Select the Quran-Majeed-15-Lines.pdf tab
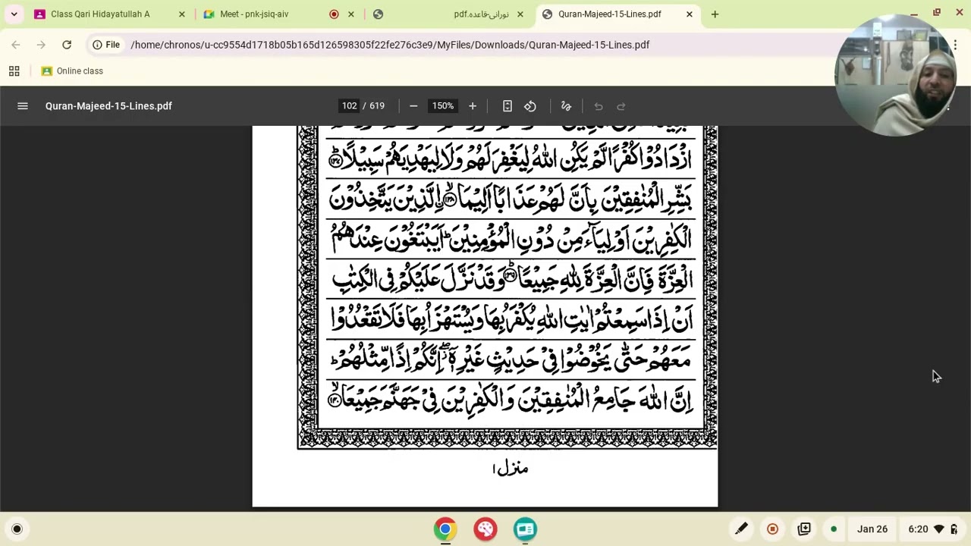The height and width of the screenshot is (546, 971). (610, 14)
